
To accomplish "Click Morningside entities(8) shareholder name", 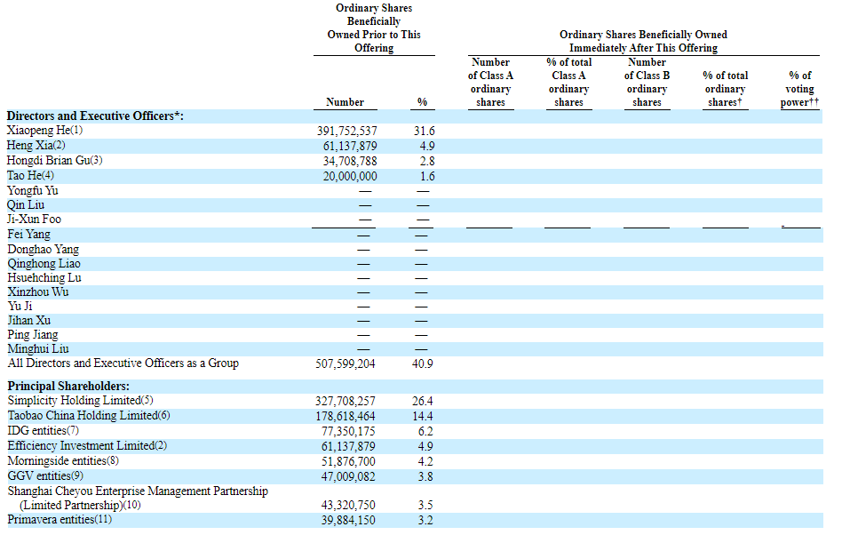I will 62,461.
